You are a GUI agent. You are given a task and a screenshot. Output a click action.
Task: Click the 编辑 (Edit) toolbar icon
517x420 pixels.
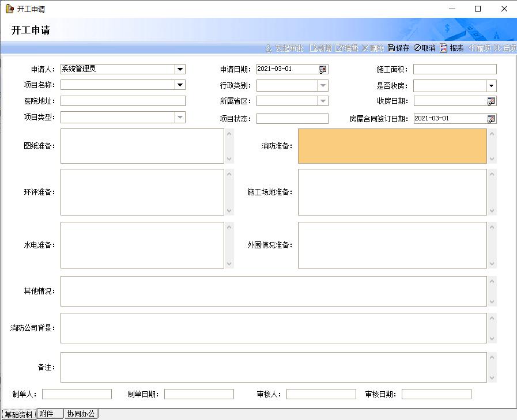339,48
